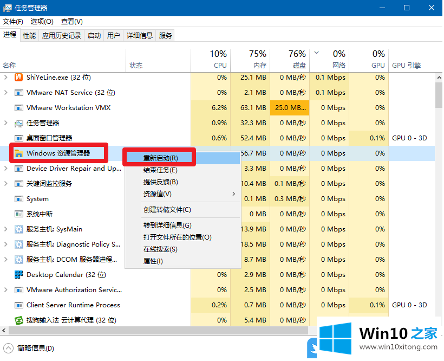The width and height of the screenshot is (444, 361).
Task: Click the Device Driver Repair process icon
Action: point(19,169)
